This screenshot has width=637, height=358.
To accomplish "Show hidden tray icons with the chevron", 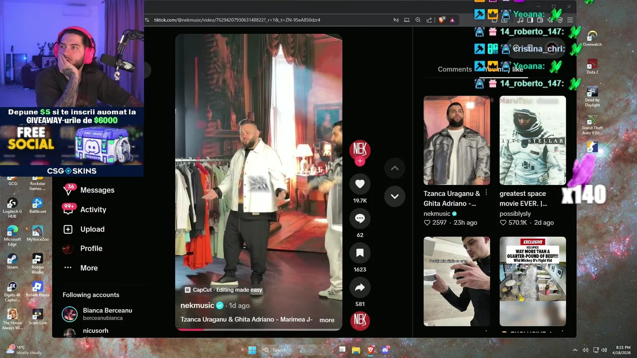I will point(575,350).
